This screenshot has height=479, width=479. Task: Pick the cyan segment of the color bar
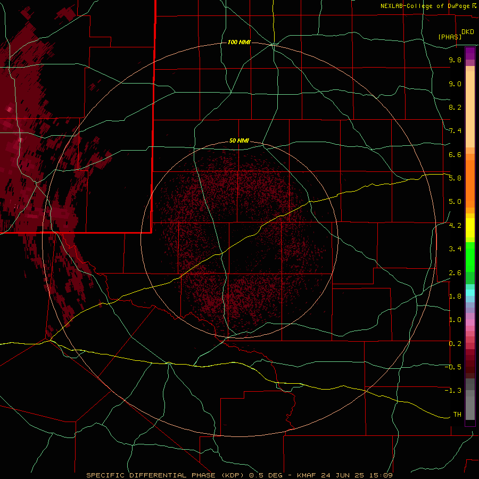point(470,293)
